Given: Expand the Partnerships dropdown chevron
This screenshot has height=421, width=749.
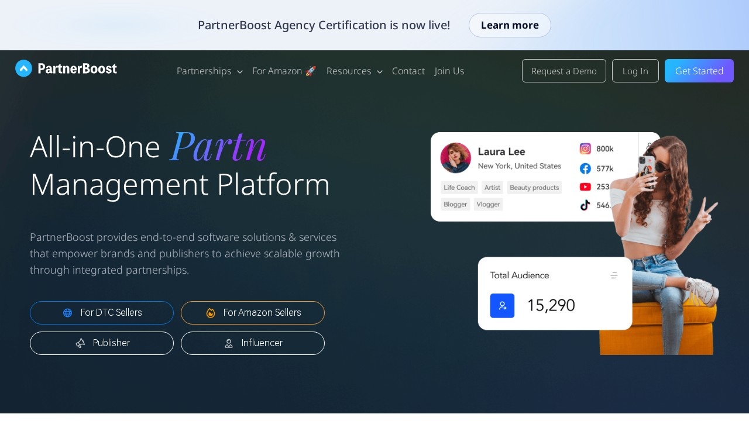Looking at the screenshot, I should (240, 72).
